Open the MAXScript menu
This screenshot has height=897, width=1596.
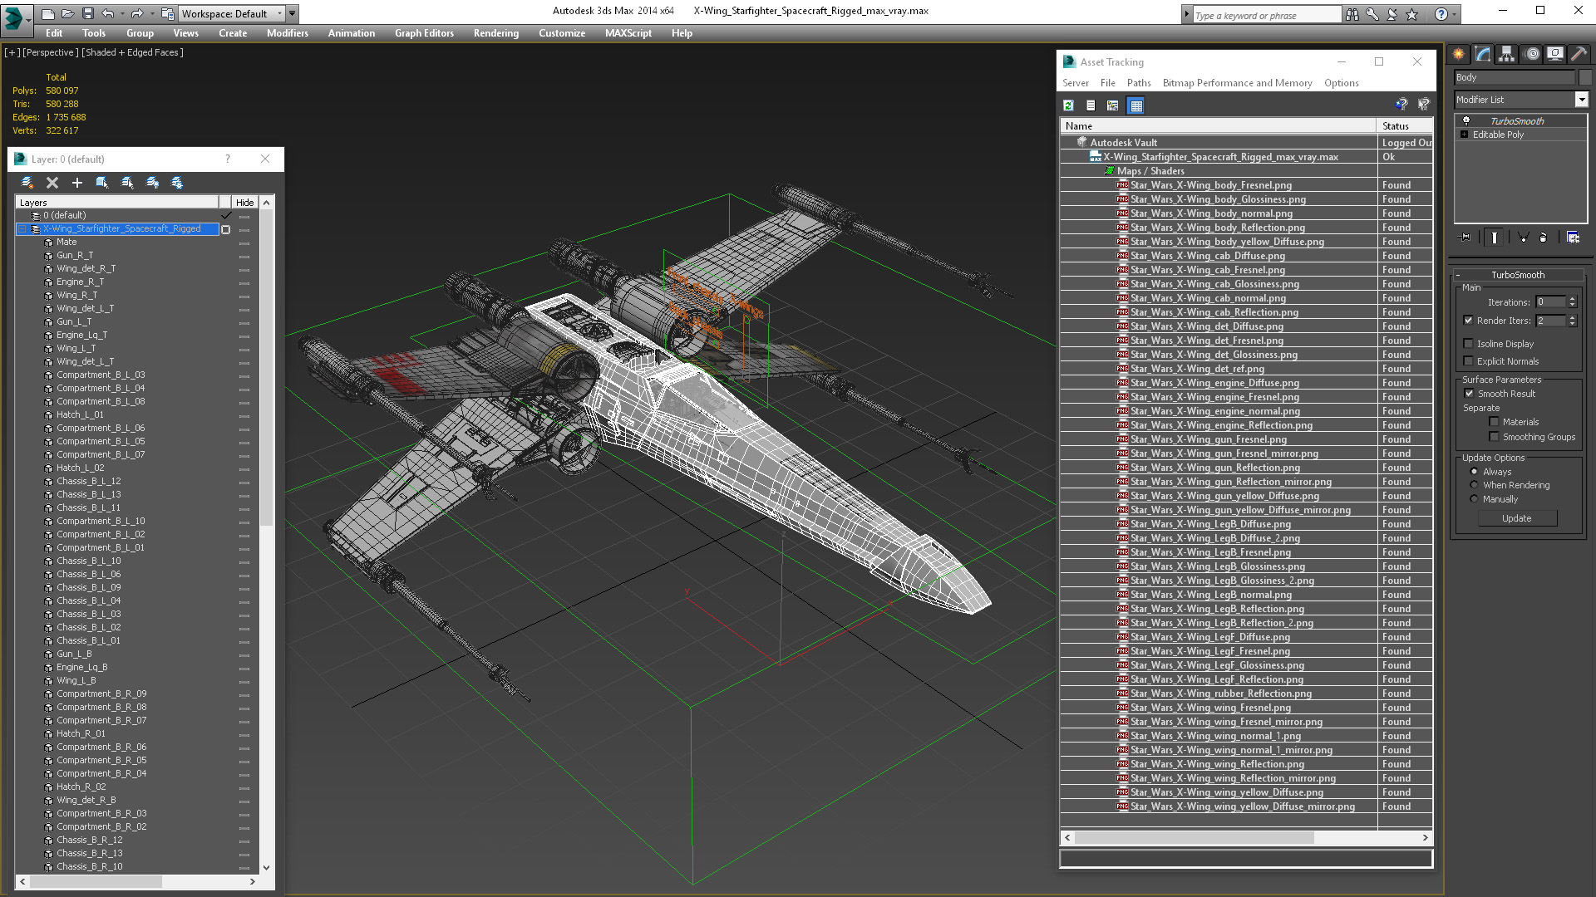pyautogui.click(x=628, y=33)
